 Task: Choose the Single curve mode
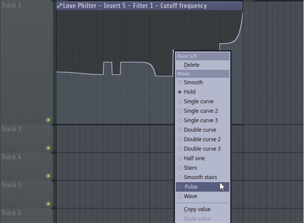[x=203, y=101]
